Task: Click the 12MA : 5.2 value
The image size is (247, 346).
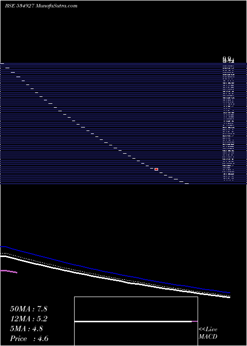Action: [29, 319]
